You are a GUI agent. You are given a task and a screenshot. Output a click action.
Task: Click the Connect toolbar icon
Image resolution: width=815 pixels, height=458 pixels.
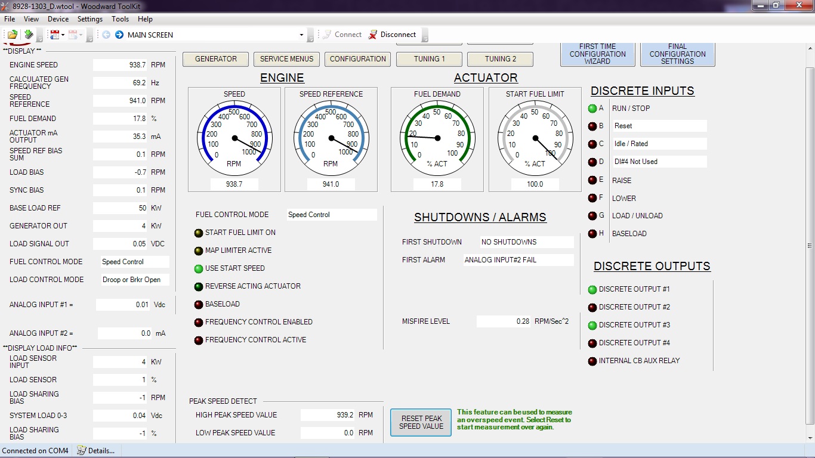(328, 34)
